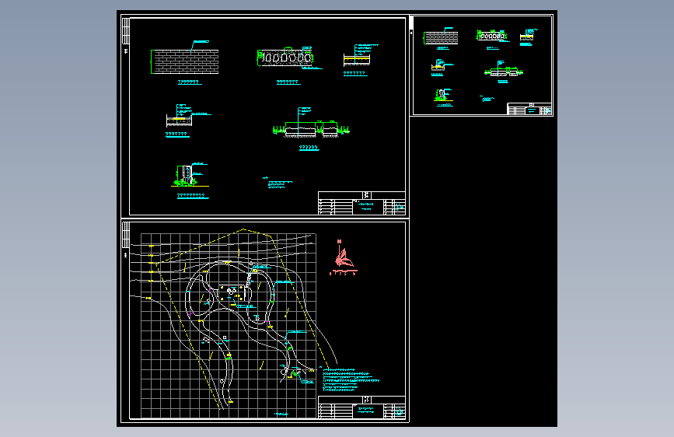Select the perforated block detail in small right sheet

coord(491,36)
